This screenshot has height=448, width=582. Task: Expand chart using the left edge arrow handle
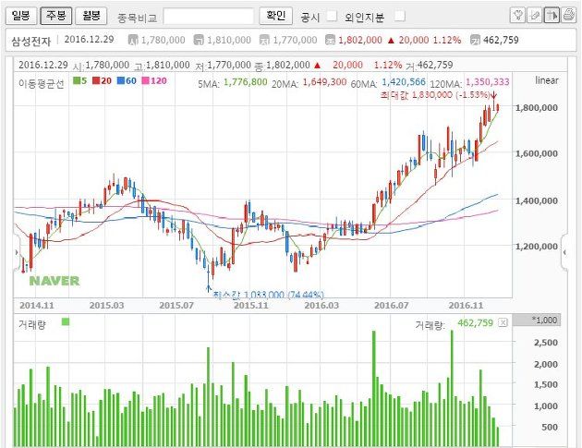(x=16, y=252)
